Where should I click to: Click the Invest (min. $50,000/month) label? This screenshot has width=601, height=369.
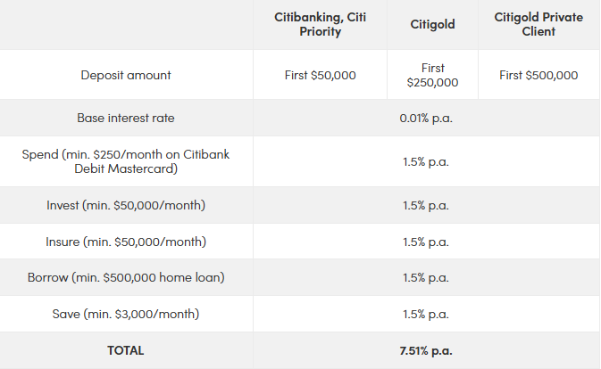(126, 205)
